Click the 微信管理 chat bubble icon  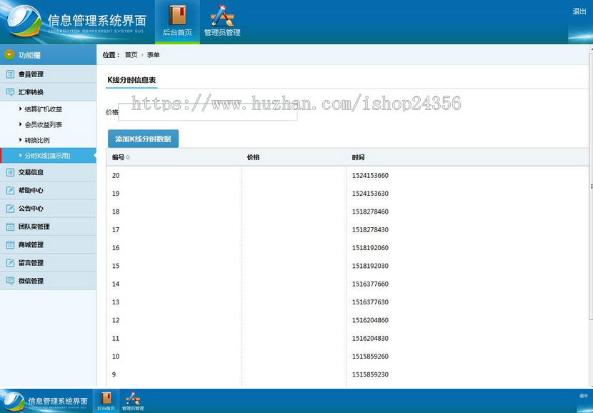tap(10, 281)
